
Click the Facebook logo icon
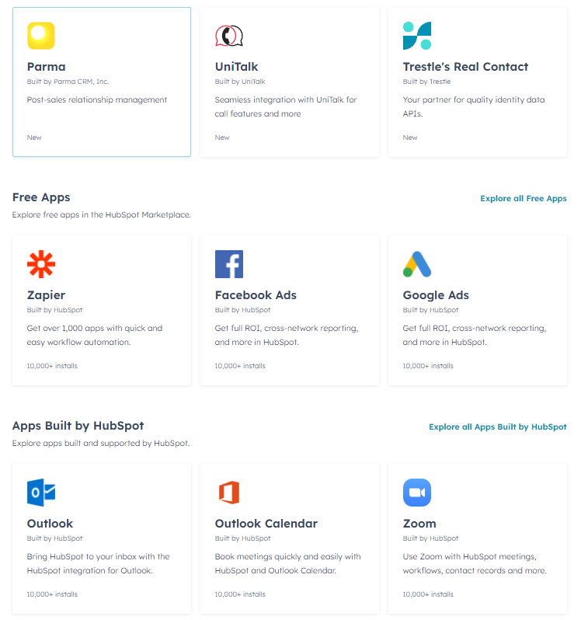coord(229,264)
